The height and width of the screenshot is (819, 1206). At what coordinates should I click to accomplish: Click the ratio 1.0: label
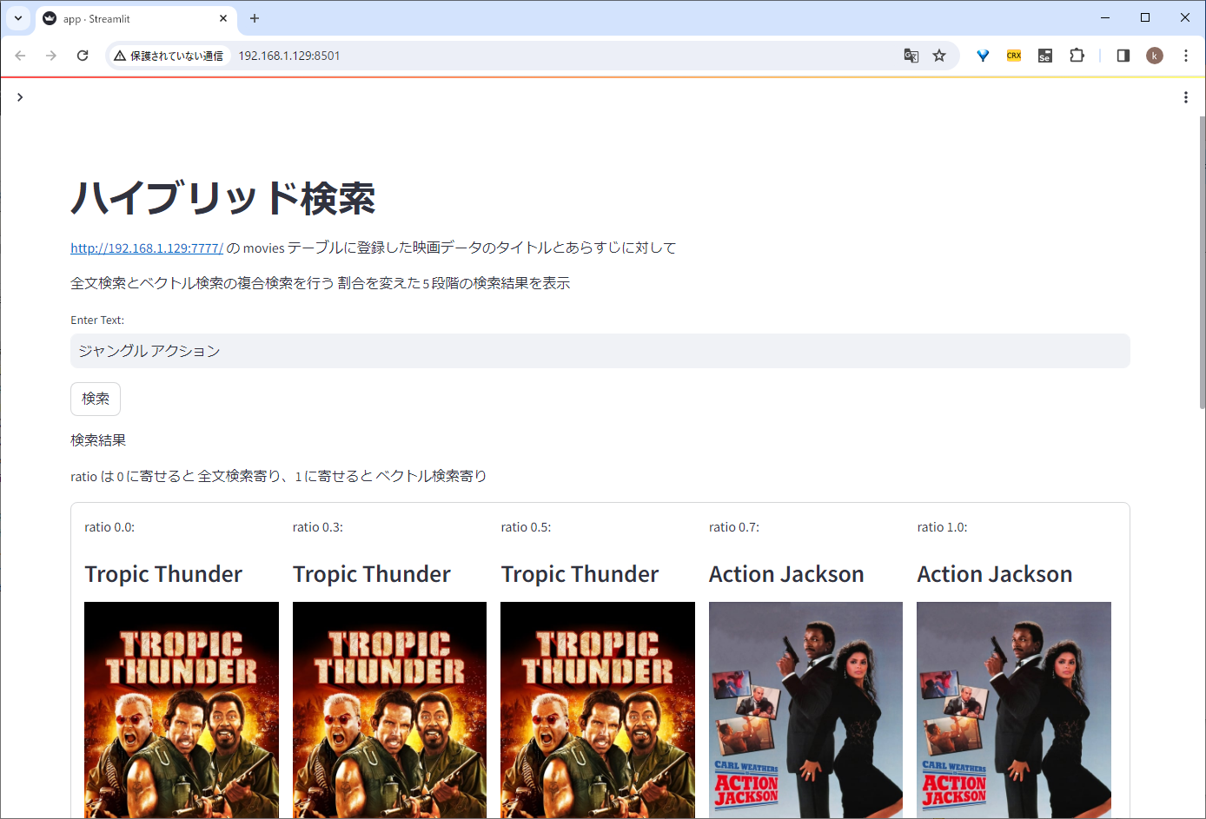[942, 527]
